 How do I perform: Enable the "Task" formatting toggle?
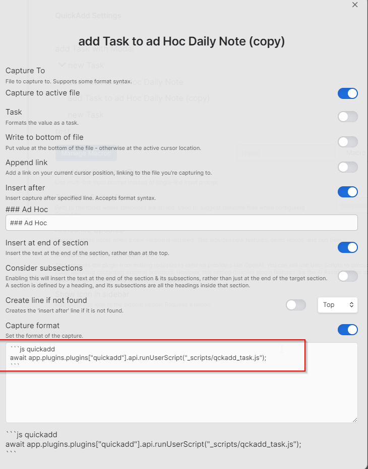pos(348,117)
